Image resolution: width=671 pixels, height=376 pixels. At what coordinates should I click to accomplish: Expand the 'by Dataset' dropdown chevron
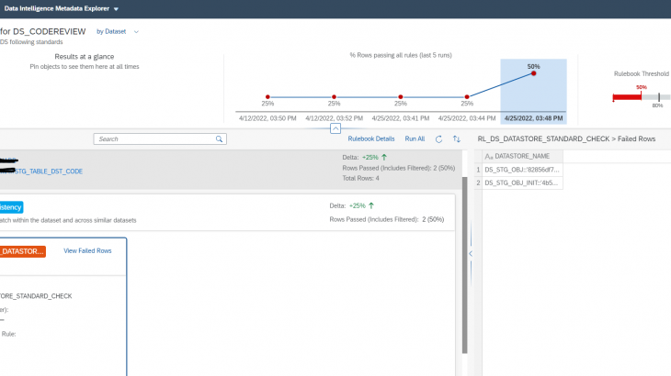pos(136,32)
